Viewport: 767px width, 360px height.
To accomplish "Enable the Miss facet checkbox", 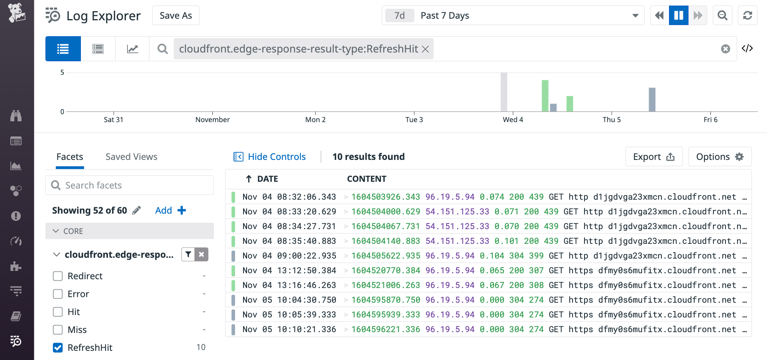I will tap(57, 329).
